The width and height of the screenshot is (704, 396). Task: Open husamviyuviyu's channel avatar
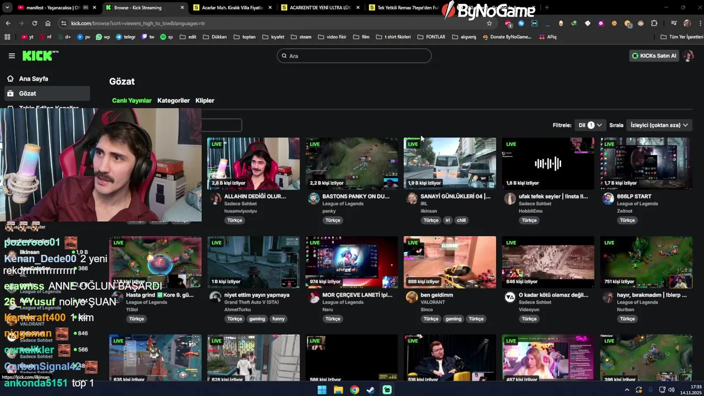click(x=215, y=199)
